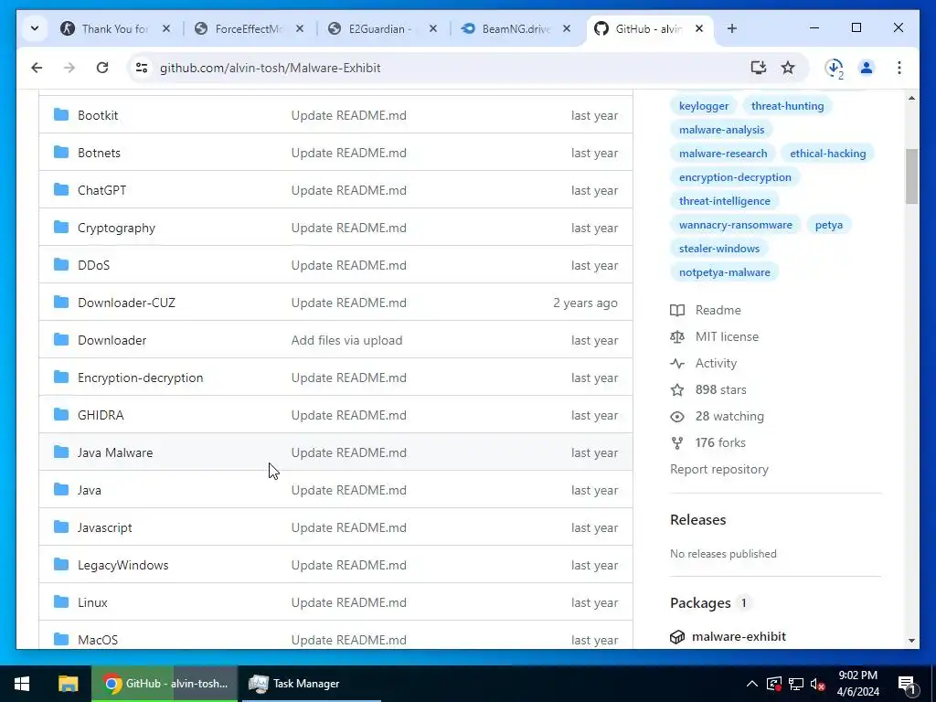Image resolution: width=936 pixels, height=702 pixels.
Task: Click the malware-exhibit package icon
Action: click(x=677, y=637)
